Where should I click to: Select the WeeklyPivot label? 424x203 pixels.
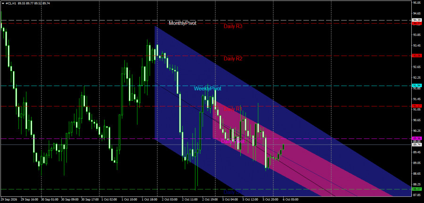[x=207, y=89]
